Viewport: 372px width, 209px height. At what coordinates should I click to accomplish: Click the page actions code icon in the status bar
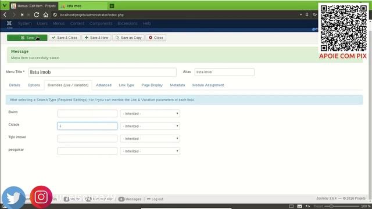[307, 207]
